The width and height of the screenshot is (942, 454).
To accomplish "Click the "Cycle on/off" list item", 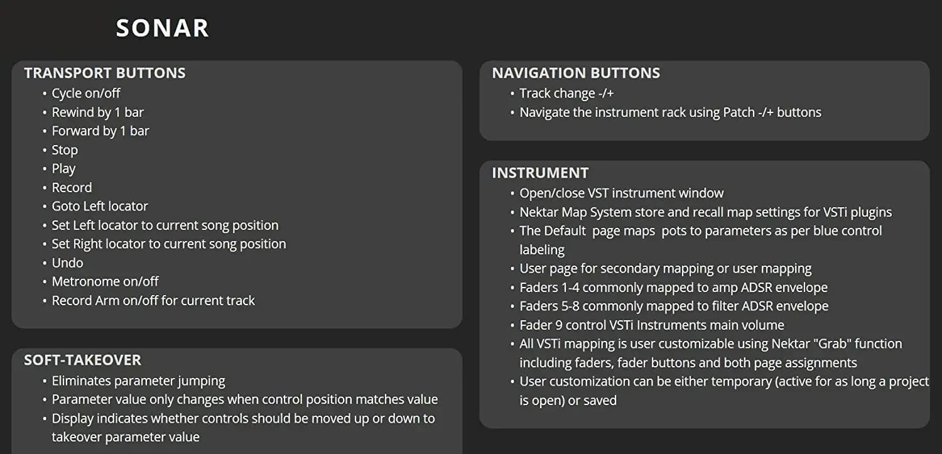I will point(86,93).
